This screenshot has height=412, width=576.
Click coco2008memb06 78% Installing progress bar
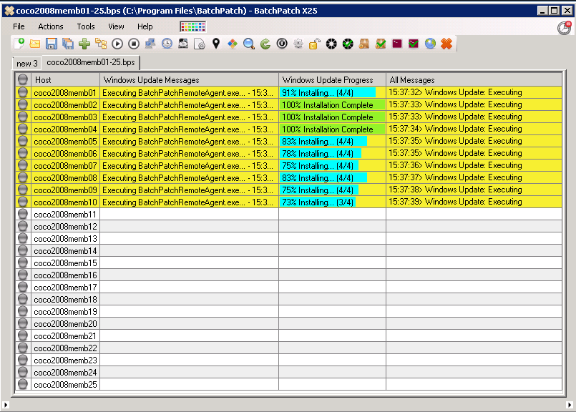coord(321,154)
